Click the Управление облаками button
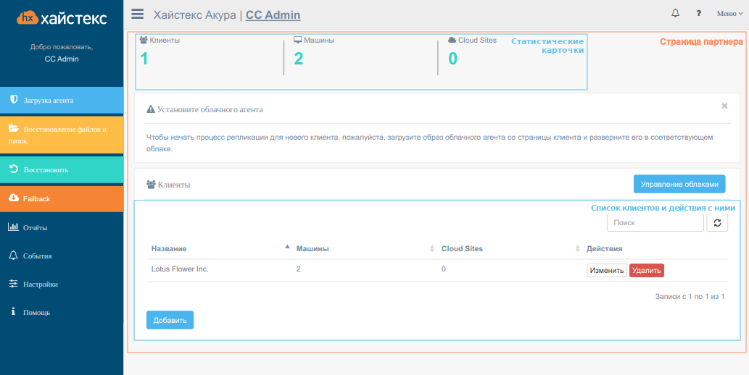This screenshot has width=749, height=375. point(679,184)
